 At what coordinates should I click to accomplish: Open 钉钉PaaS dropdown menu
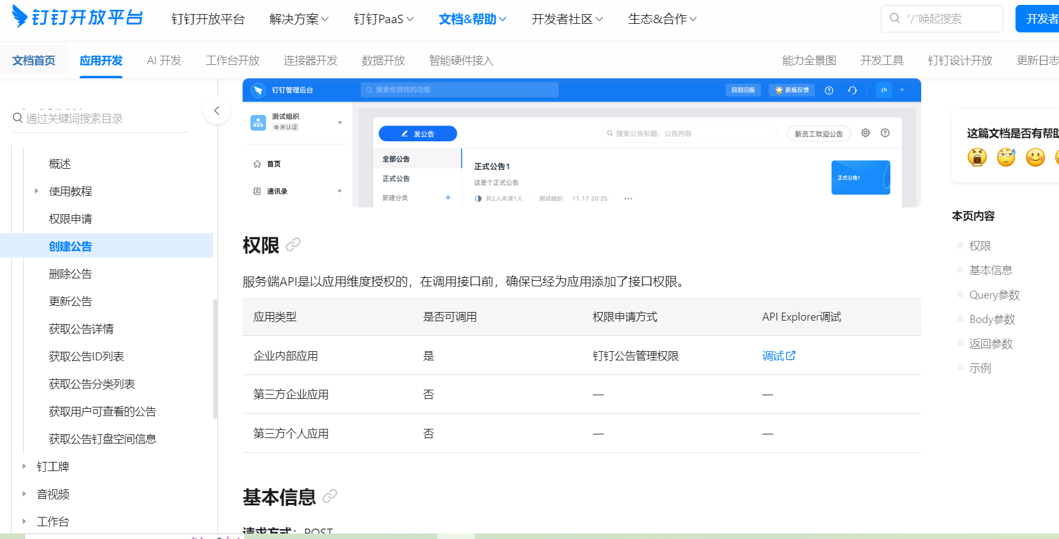(383, 19)
